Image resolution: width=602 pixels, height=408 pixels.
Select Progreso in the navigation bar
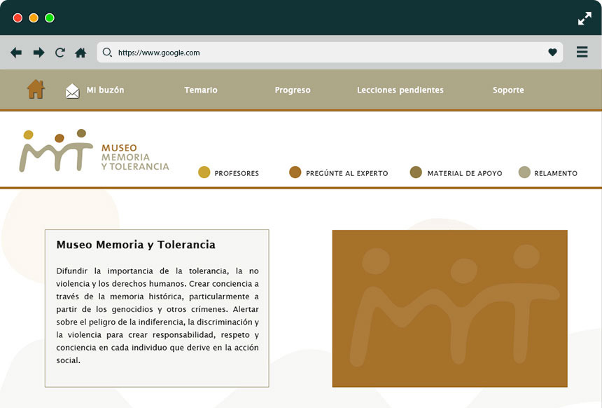click(x=293, y=90)
